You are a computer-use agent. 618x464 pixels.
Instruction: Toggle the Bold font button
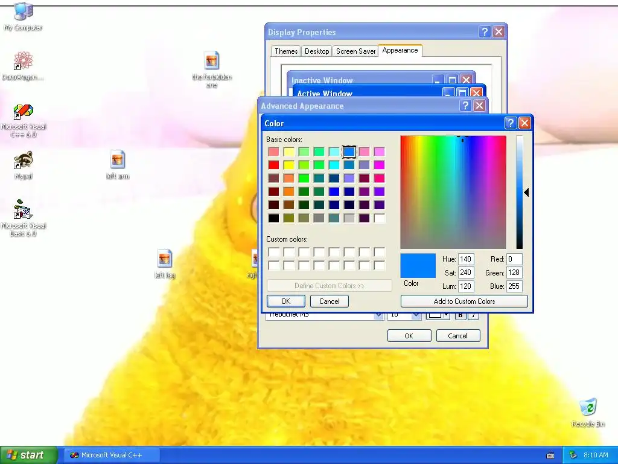pos(460,315)
